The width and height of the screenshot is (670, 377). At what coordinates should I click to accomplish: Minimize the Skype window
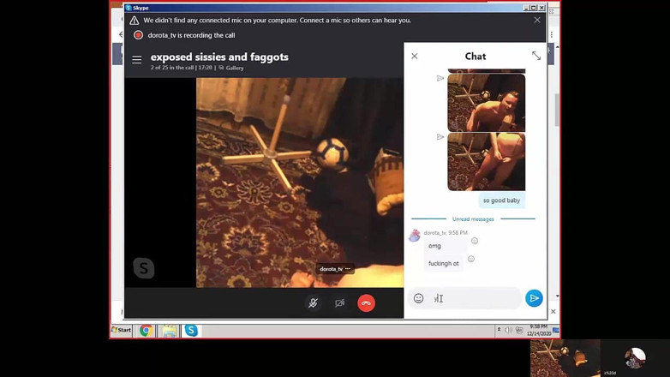tap(526, 8)
